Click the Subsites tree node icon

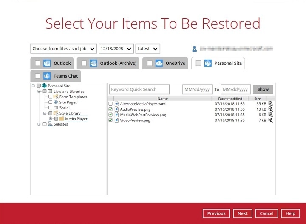(x=50, y=124)
